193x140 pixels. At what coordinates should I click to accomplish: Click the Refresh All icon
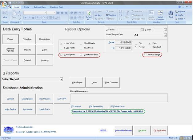tap(89, 14)
